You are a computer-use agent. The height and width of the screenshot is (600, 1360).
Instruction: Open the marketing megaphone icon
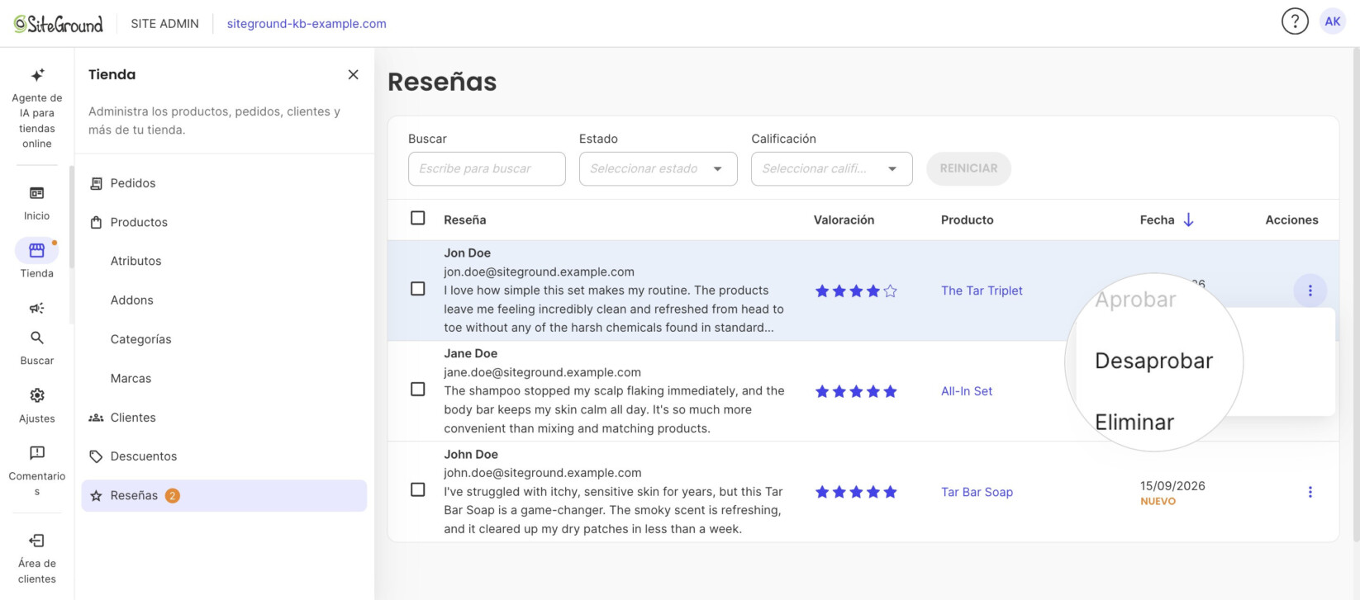click(x=36, y=308)
